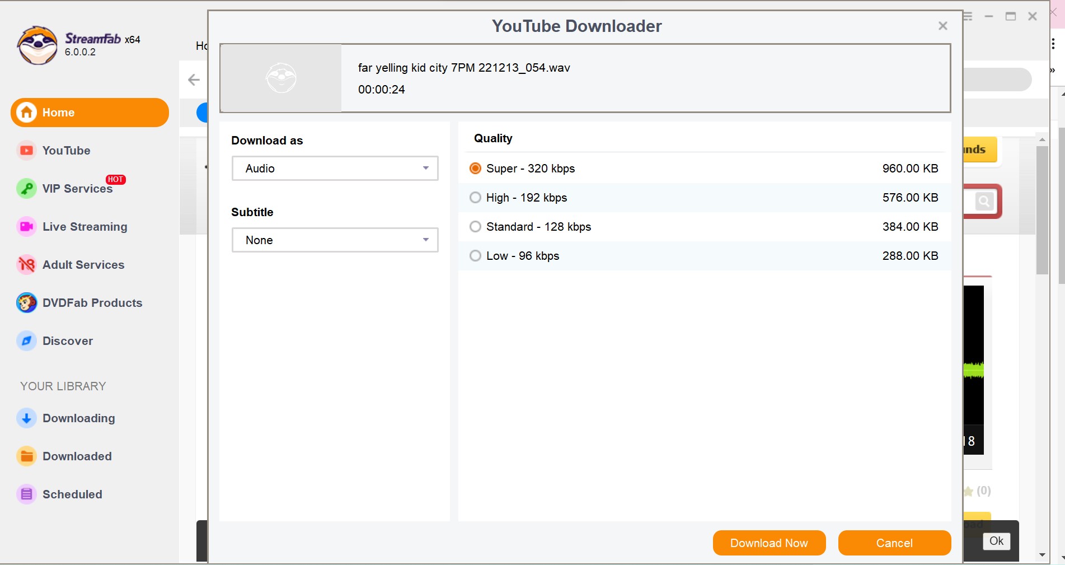Click the StreamFab sloth logo
The height and width of the screenshot is (565, 1065).
(37, 45)
